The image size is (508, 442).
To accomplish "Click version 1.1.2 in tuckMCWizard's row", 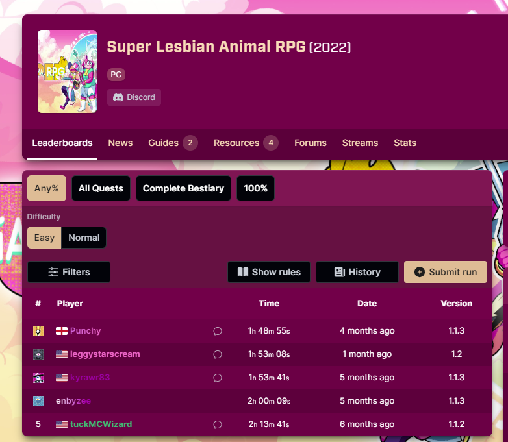I will [x=457, y=424].
